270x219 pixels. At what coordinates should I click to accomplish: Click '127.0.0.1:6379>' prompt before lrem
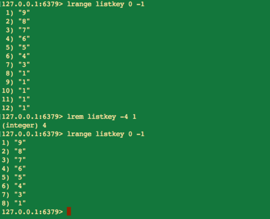[x=32, y=117]
